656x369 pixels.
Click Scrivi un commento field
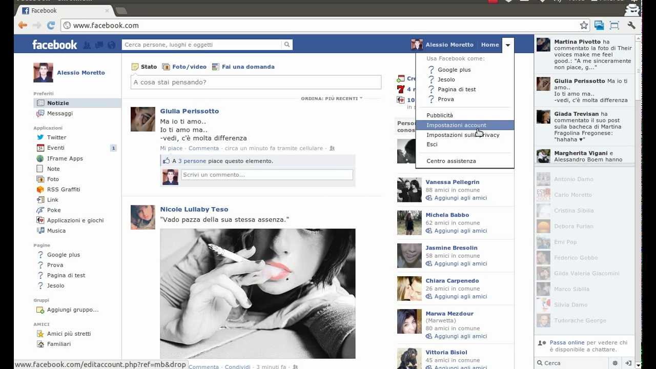267,175
